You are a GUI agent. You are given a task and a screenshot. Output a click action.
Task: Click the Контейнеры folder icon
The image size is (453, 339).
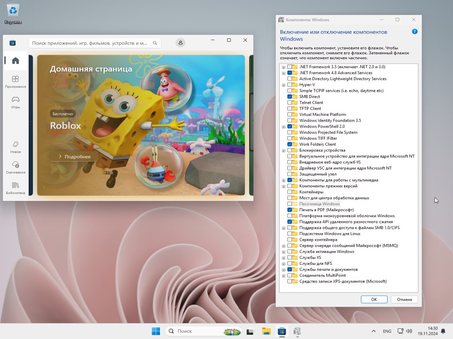click(295, 192)
